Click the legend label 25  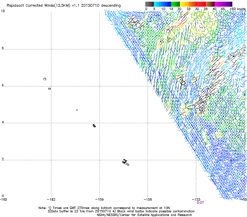(189, 9)
